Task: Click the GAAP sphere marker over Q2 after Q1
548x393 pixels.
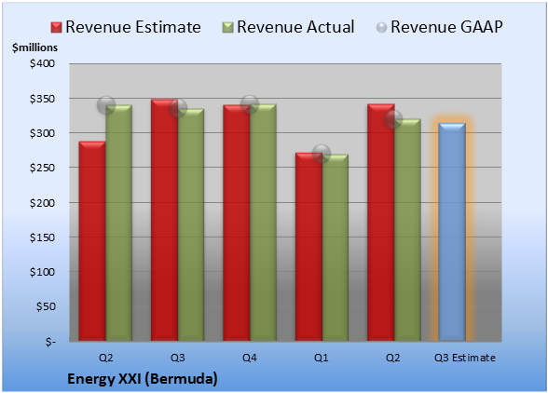Action: point(393,119)
